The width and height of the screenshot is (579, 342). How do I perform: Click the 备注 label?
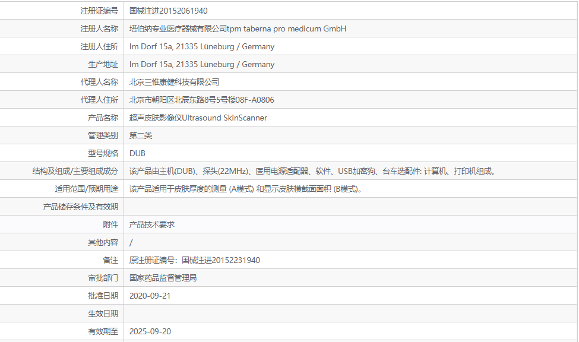pos(110,260)
